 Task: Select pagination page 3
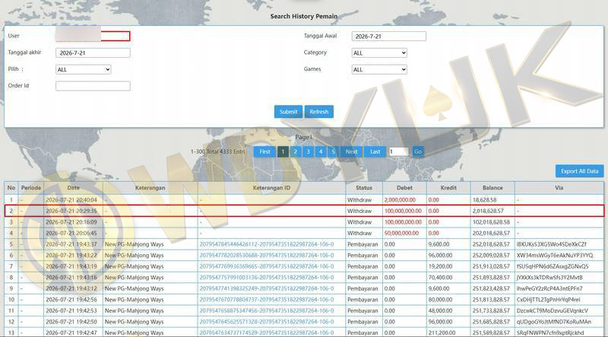pos(308,151)
